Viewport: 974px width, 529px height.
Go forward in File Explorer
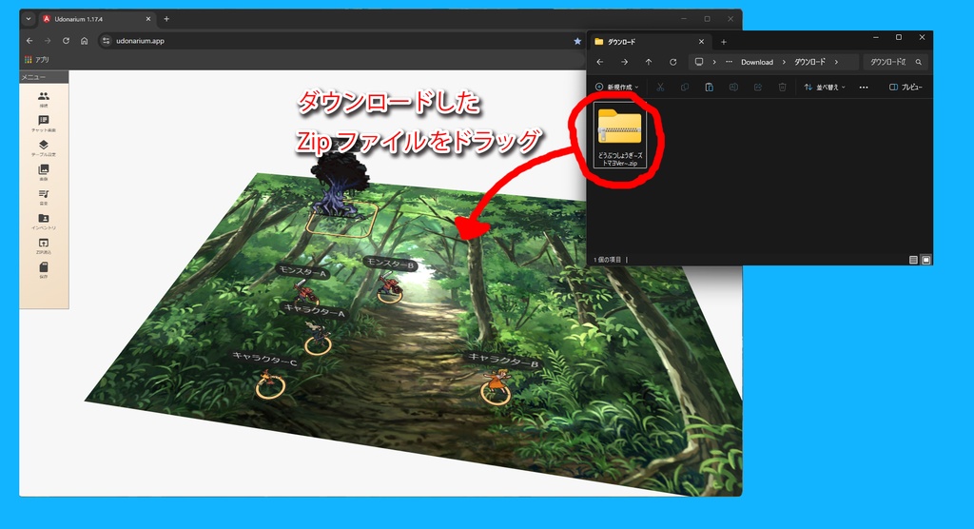[624, 62]
